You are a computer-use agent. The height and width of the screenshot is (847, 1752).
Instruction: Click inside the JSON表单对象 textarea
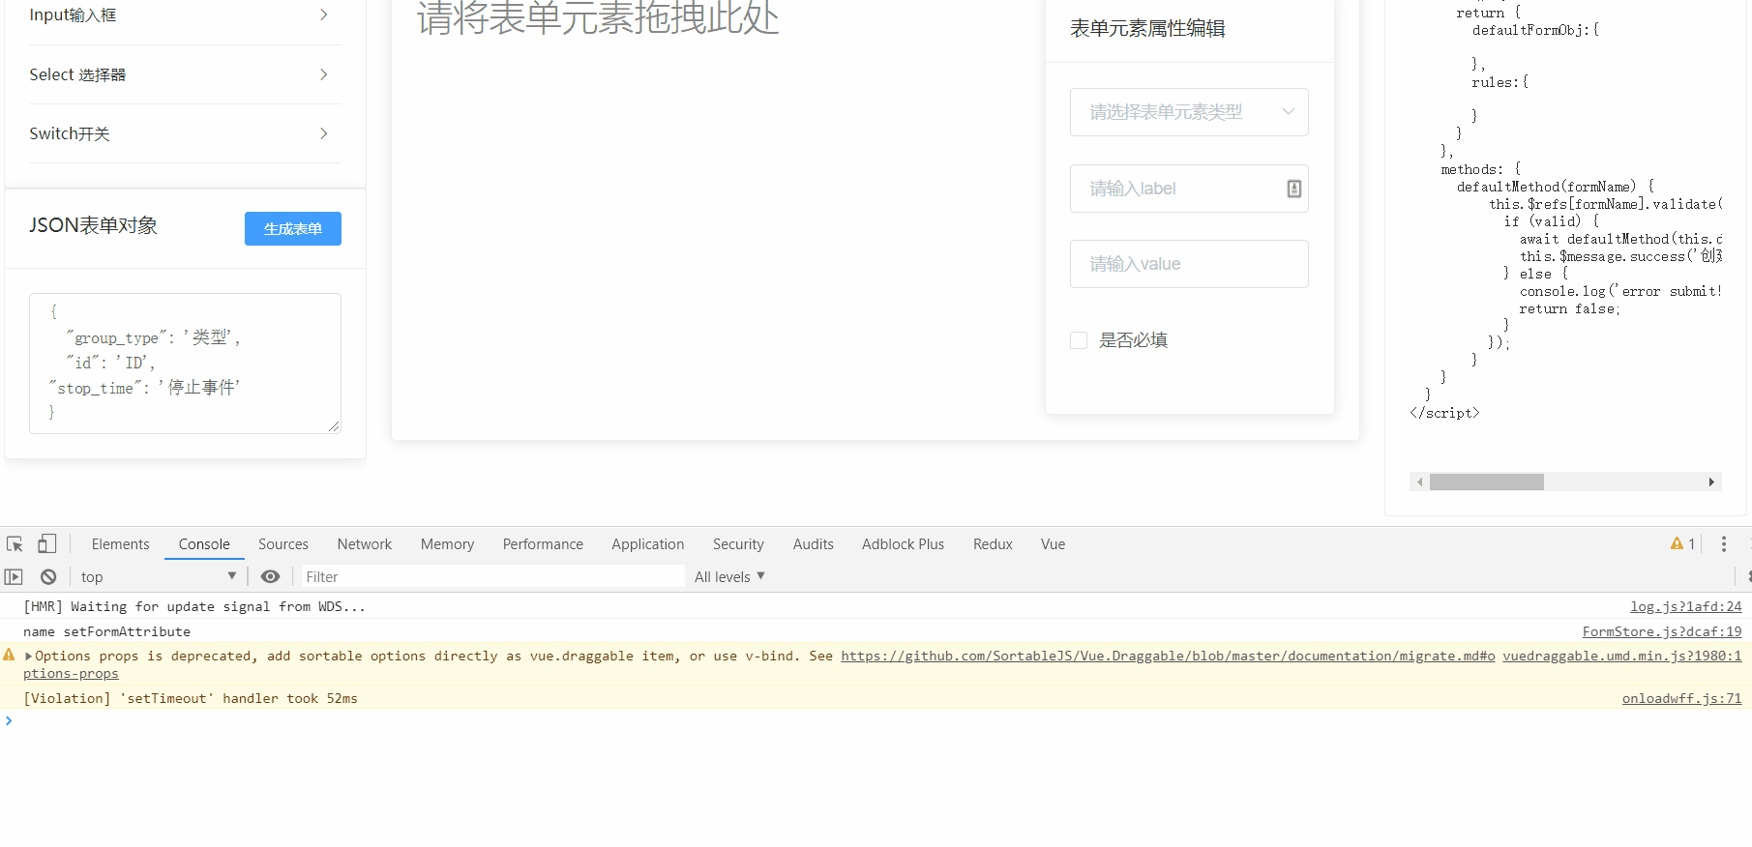pyautogui.click(x=185, y=364)
